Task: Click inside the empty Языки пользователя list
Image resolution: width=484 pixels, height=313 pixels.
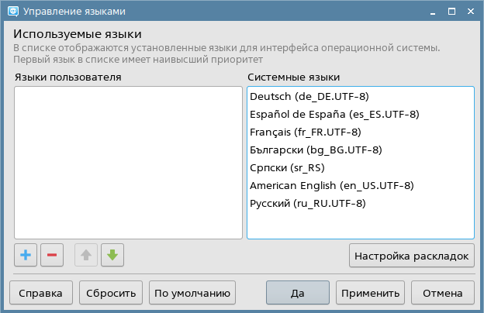Action: point(128,163)
